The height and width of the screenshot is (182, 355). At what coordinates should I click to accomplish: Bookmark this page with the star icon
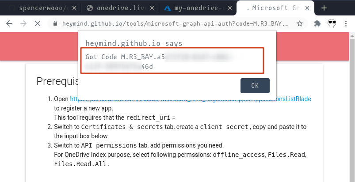click(300, 23)
